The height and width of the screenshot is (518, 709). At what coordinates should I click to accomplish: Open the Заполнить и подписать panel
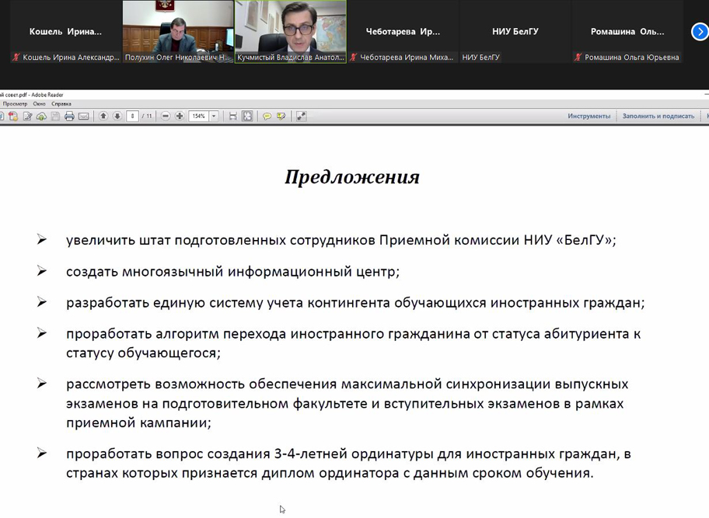click(658, 116)
